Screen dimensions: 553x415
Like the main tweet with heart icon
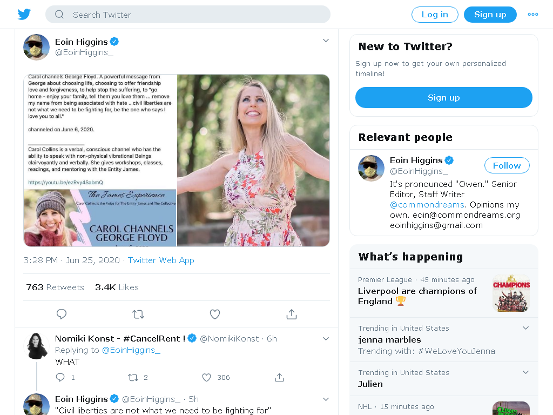215,314
